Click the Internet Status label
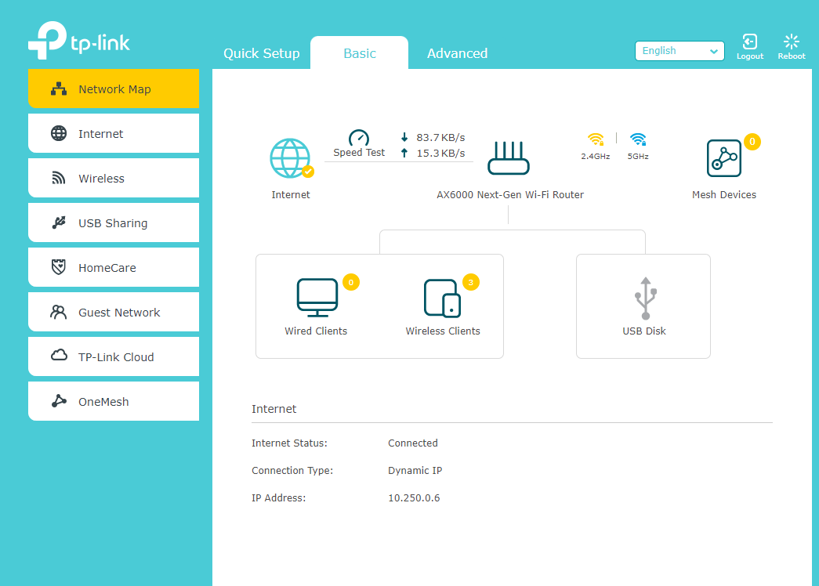The image size is (819, 586). pyautogui.click(x=289, y=443)
